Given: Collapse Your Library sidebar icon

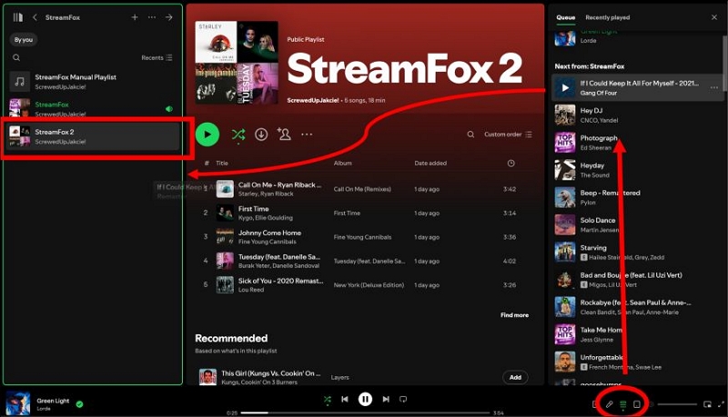Looking at the screenshot, I should [17, 17].
